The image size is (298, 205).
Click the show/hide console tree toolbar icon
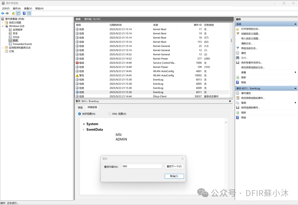18,13
